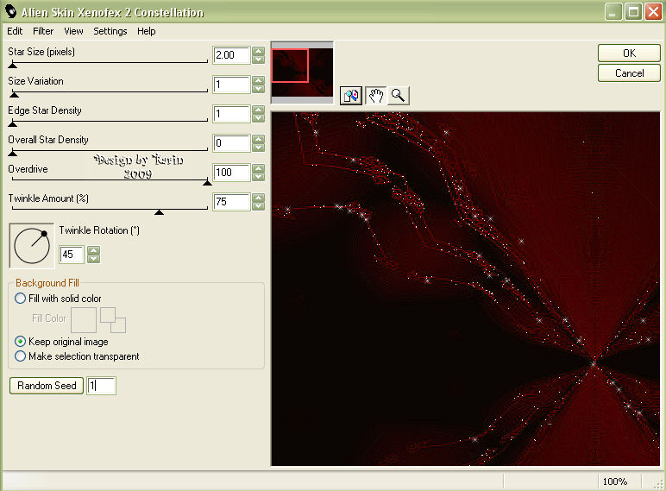Image resolution: width=666 pixels, height=491 pixels.
Task: Click the Overdrive slider handle
Action: click(207, 182)
